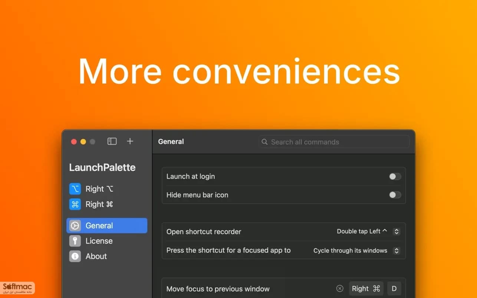This screenshot has width=477, height=298.
Task: Click the General gear icon
Action: pos(75,226)
